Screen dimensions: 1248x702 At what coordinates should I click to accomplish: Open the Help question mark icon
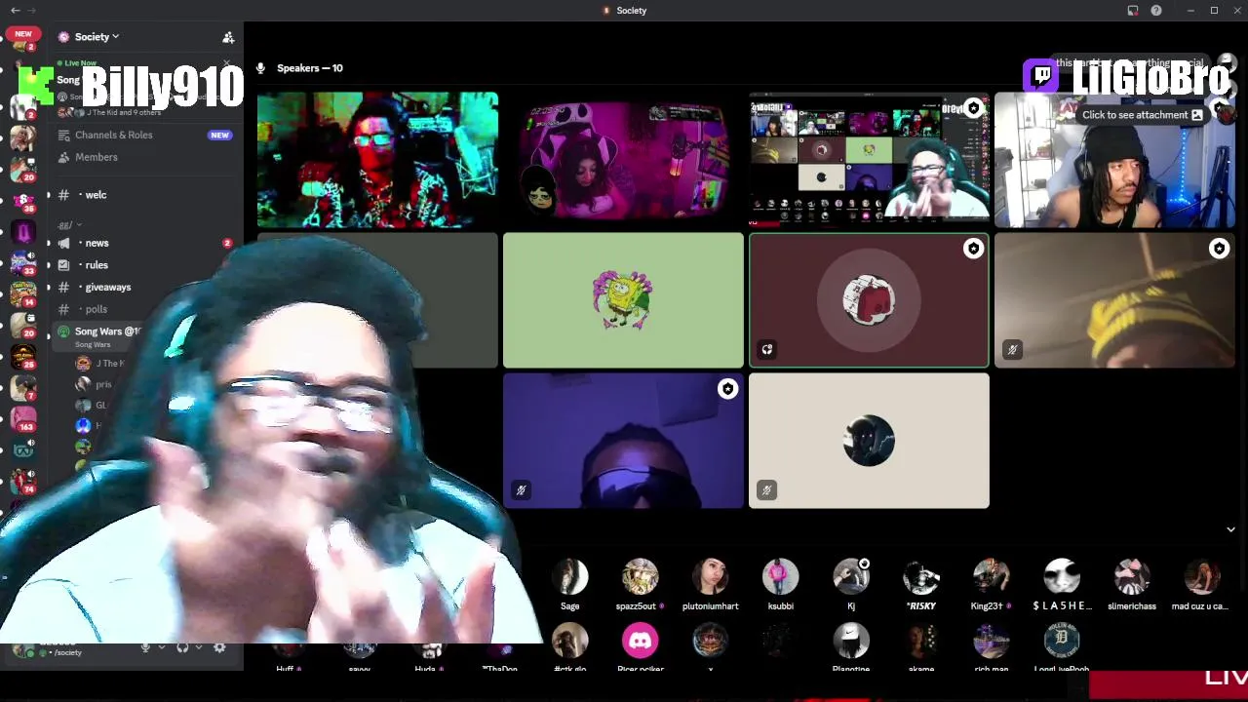point(1156,11)
